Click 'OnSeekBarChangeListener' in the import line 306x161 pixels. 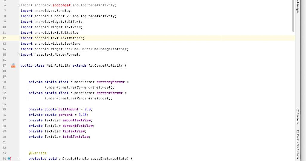[104, 49]
